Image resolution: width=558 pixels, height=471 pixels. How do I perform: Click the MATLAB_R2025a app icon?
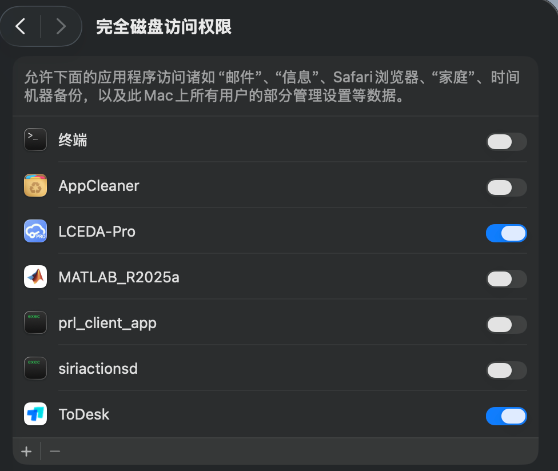(x=35, y=277)
